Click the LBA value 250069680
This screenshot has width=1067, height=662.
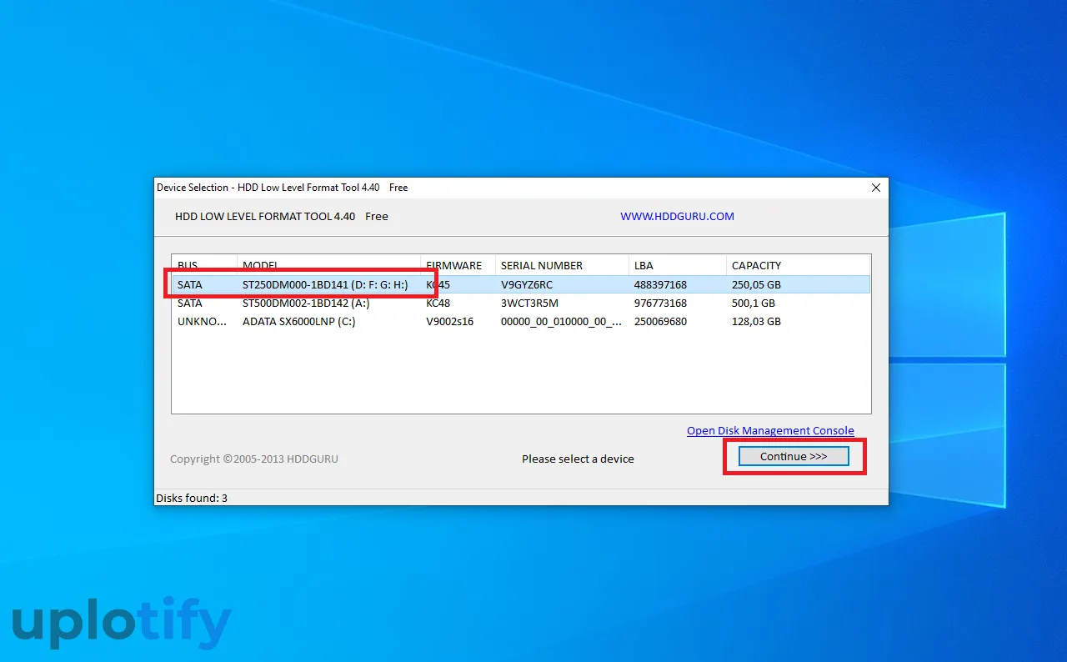point(660,321)
